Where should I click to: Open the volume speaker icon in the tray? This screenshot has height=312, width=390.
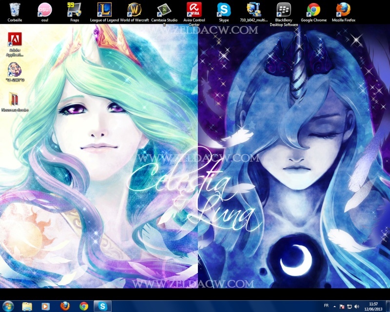tap(356, 307)
